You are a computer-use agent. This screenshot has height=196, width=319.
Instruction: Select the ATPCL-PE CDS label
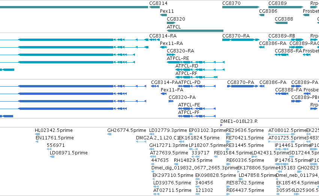189,105
